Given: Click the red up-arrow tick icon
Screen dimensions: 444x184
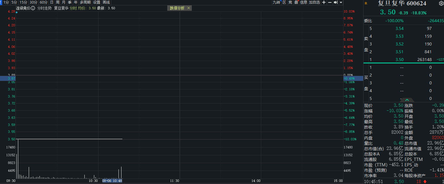Looking at the screenshot, I should coord(425,182).
